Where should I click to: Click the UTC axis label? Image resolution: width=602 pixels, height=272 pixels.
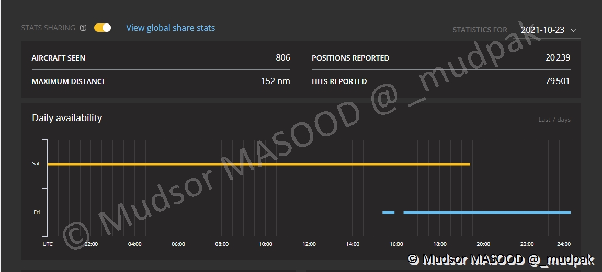click(x=48, y=244)
